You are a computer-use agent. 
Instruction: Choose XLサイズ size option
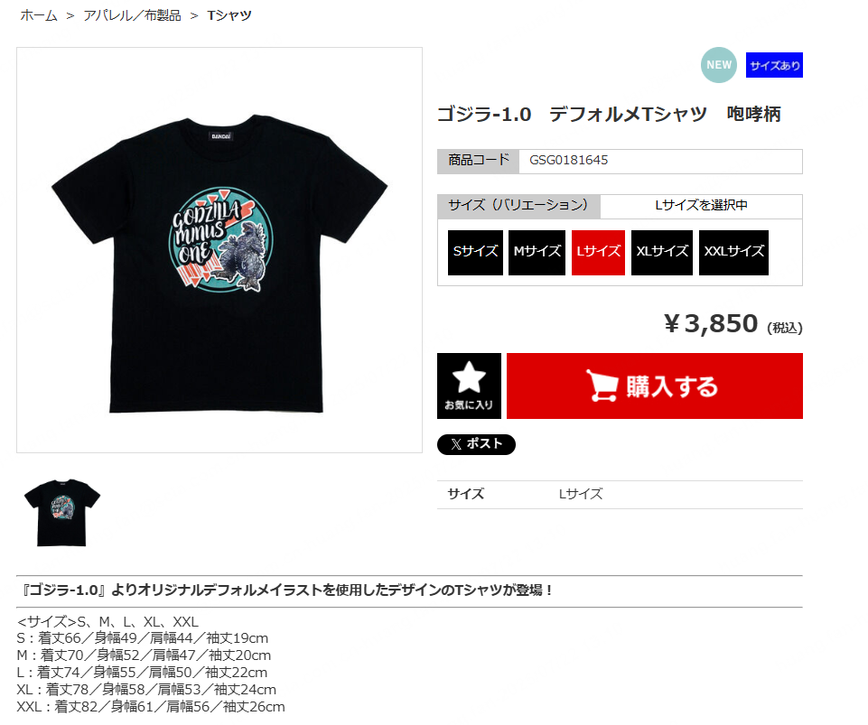tap(662, 253)
